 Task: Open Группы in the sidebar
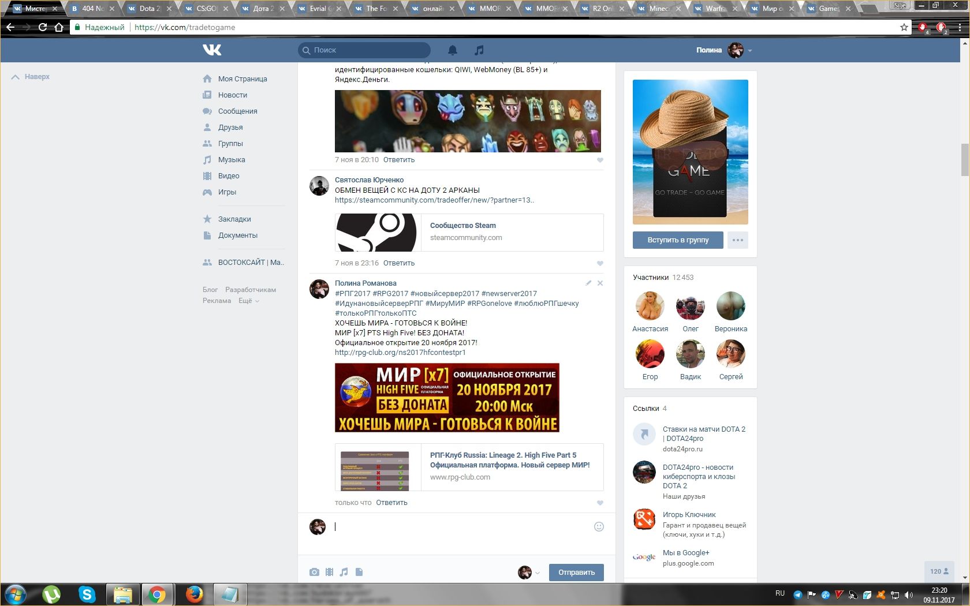click(x=230, y=144)
